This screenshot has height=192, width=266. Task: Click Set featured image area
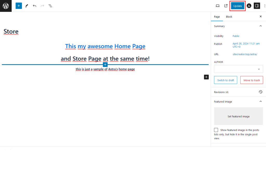pyautogui.click(x=238, y=116)
